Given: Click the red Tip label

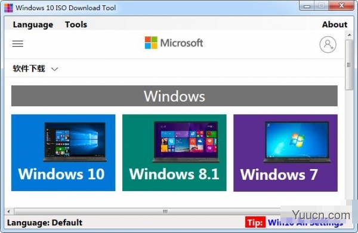Looking at the screenshot, I should pos(255,222).
